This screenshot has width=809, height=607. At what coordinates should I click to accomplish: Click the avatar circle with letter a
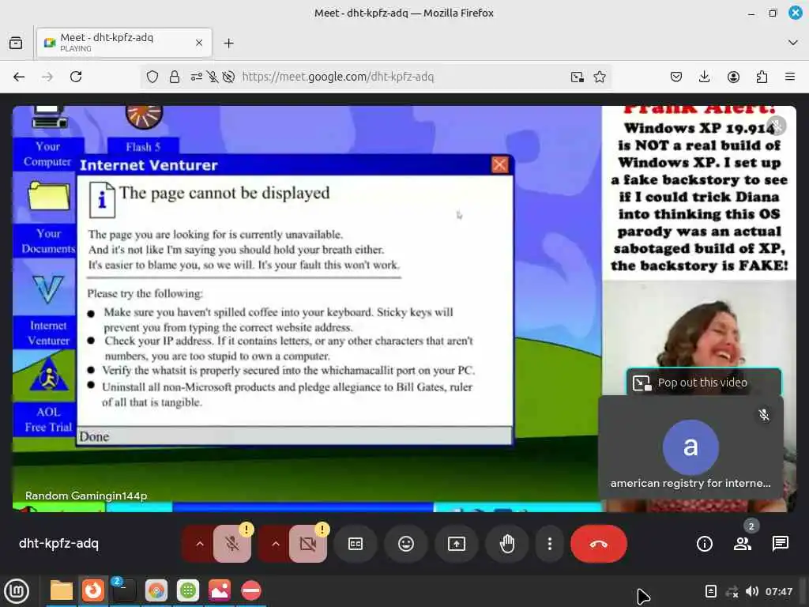(x=690, y=447)
